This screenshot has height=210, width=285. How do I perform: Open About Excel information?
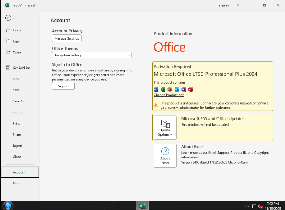point(165,156)
